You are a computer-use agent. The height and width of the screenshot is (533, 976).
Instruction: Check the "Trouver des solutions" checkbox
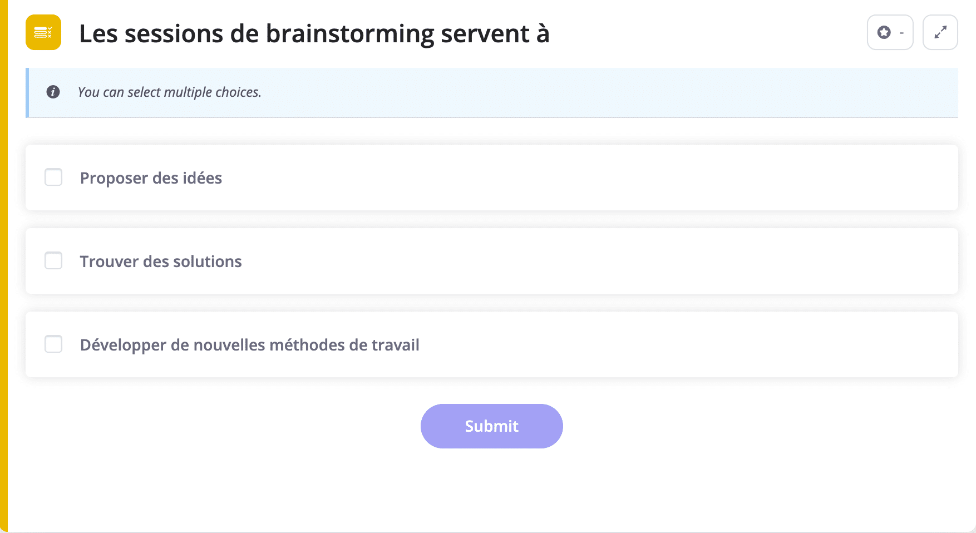(53, 260)
